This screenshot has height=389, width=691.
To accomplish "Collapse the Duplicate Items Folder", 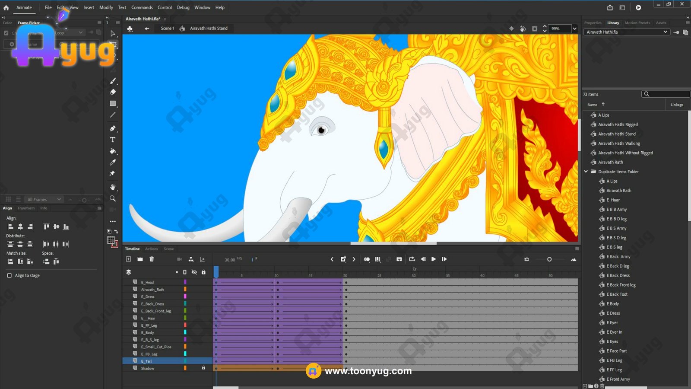I will click(586, 172).
